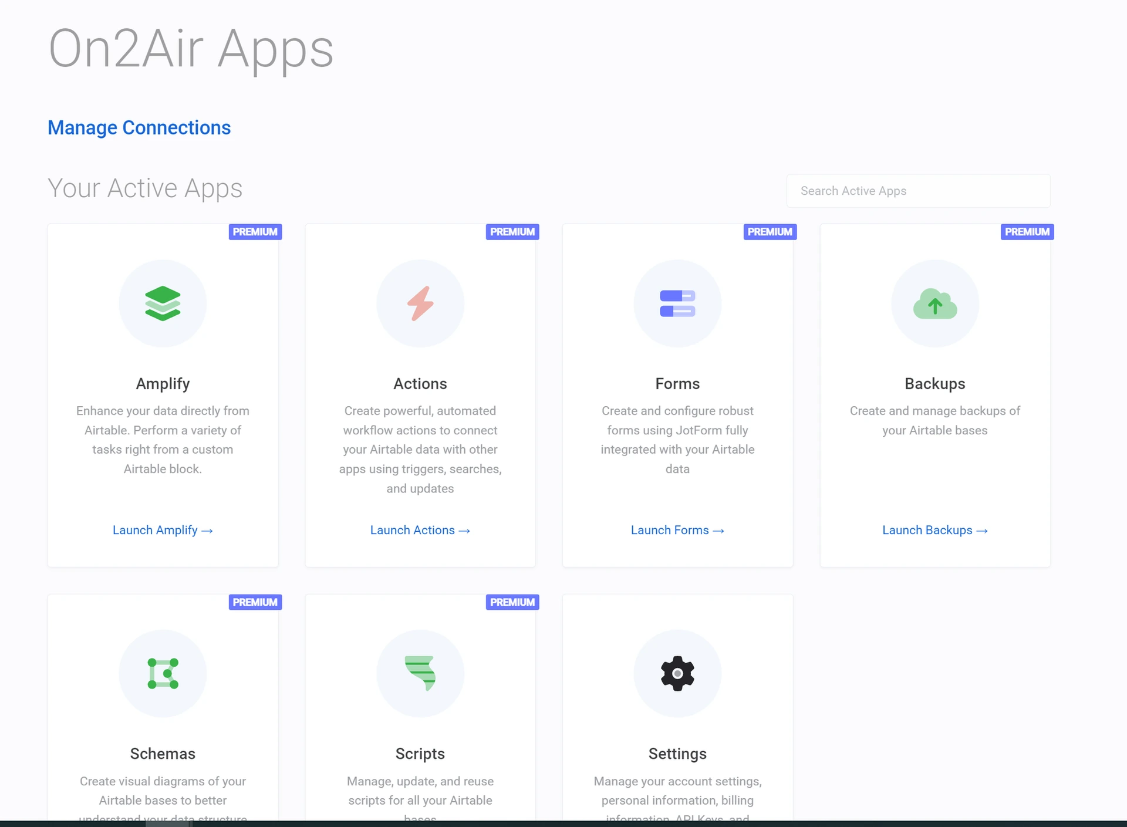This screenshot has height=827, width=1127.
Task: Click the Premium badge on Forms card
Action: pyautogui.click(x=770, y=232)
